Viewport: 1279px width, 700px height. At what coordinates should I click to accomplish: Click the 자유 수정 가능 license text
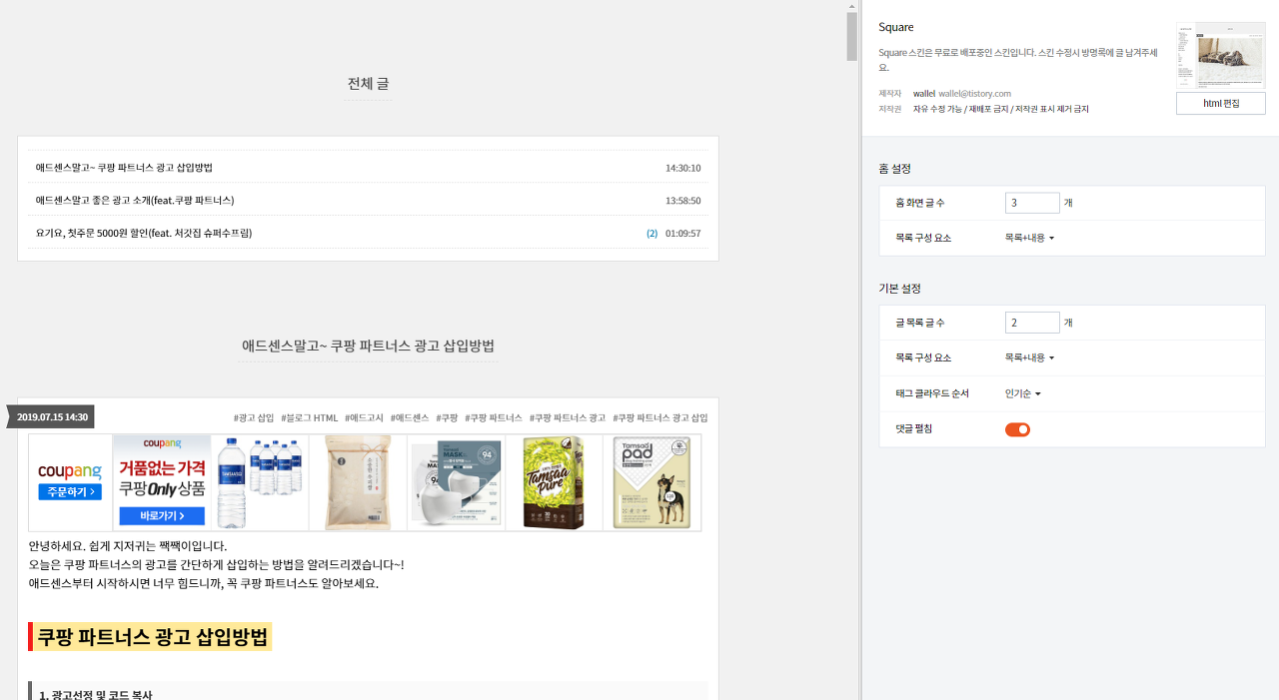pos(937,109)
